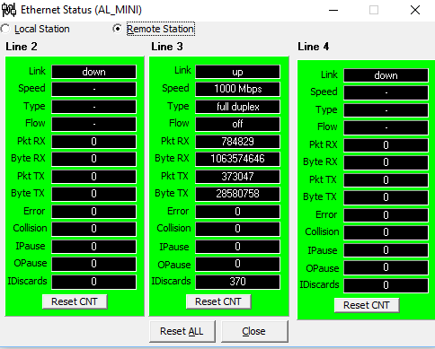Click Line 3 Speed field showing 1000 Mbps
Screen dimensions: 435x349
[x=238, y=89]
